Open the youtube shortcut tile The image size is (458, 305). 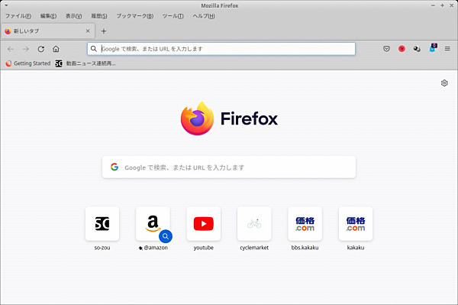[x=204, y=224]
